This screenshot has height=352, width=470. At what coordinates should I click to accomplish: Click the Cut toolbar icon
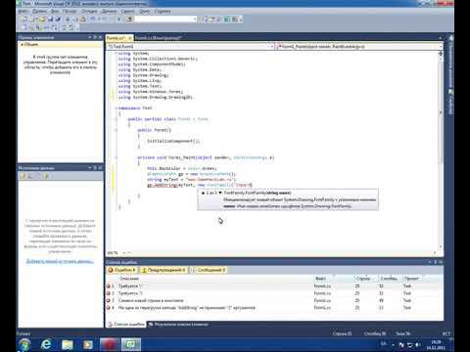(x=68, y=20)
